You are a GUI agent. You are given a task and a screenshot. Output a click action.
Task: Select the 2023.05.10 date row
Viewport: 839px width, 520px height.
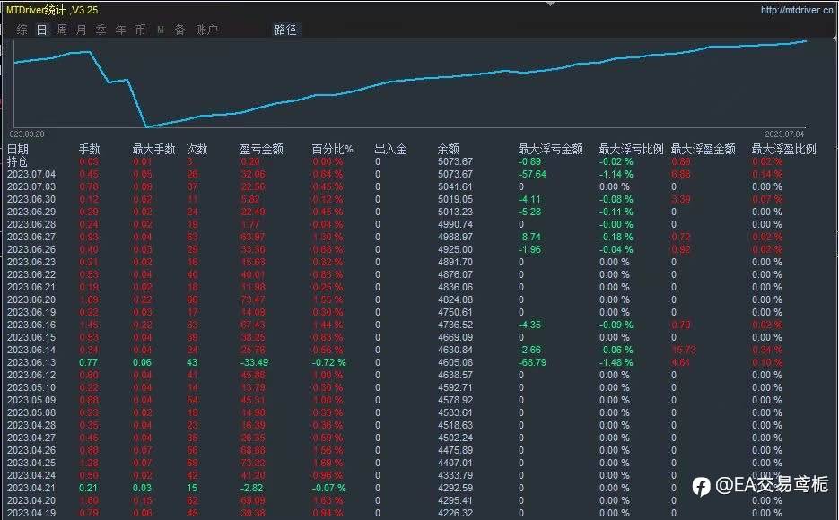[31, 387]
